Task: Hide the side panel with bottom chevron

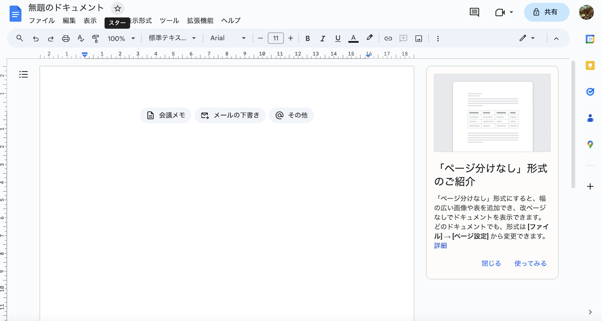Action: point(590,312)
